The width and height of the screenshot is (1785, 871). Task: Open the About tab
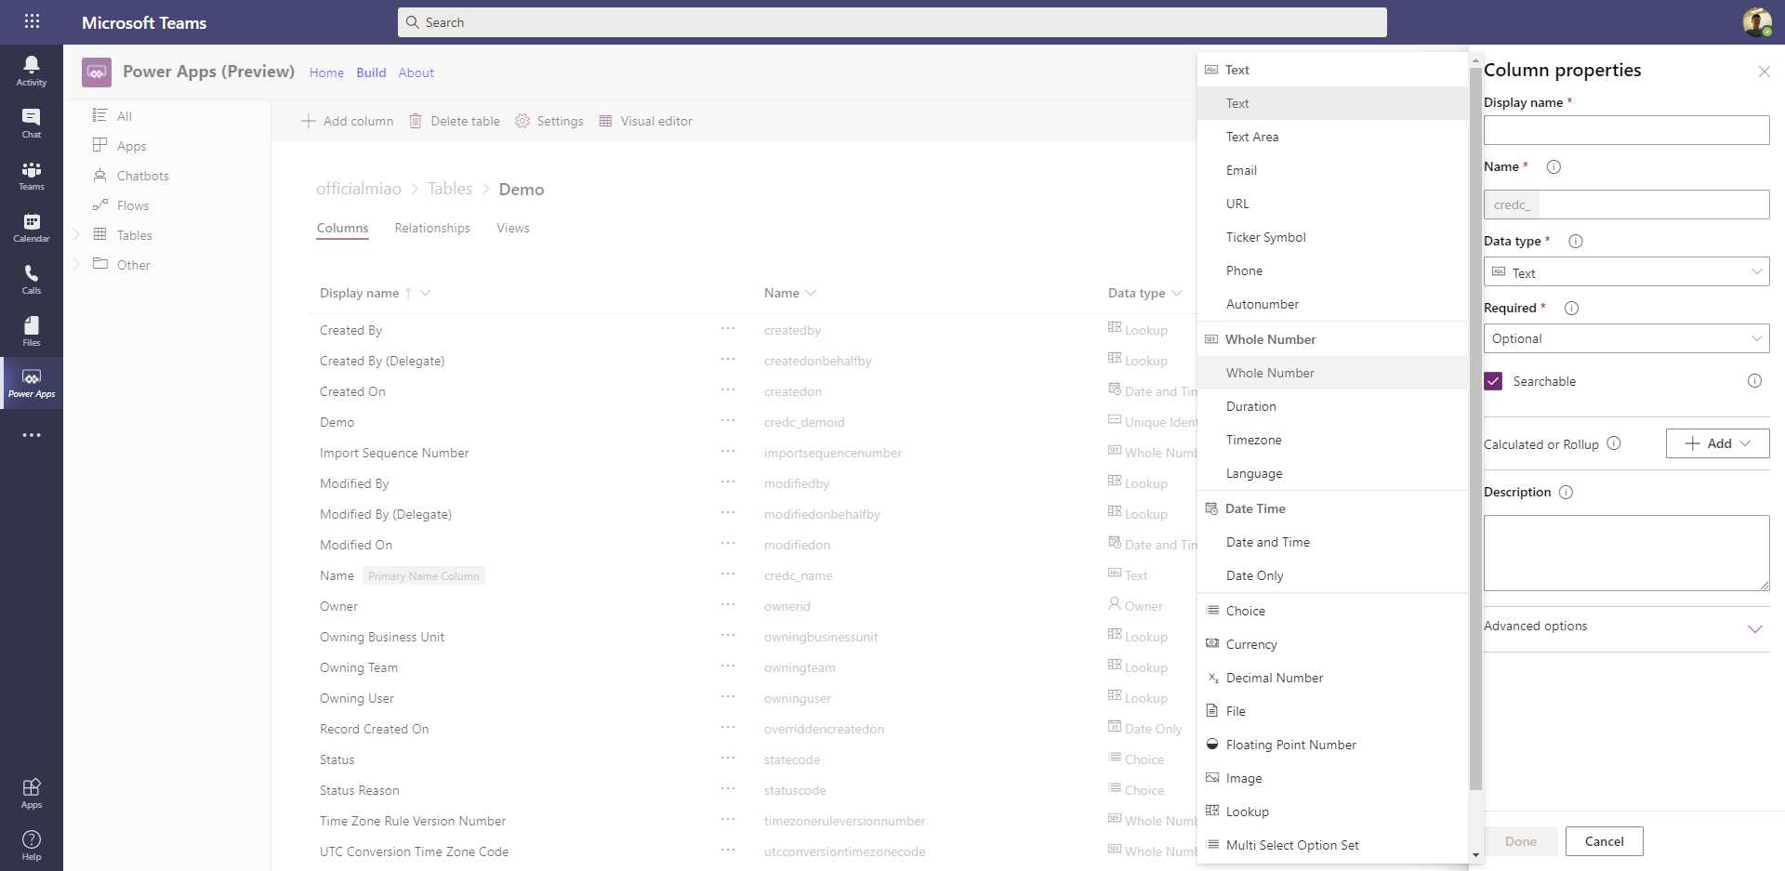[x=416, y=73]
